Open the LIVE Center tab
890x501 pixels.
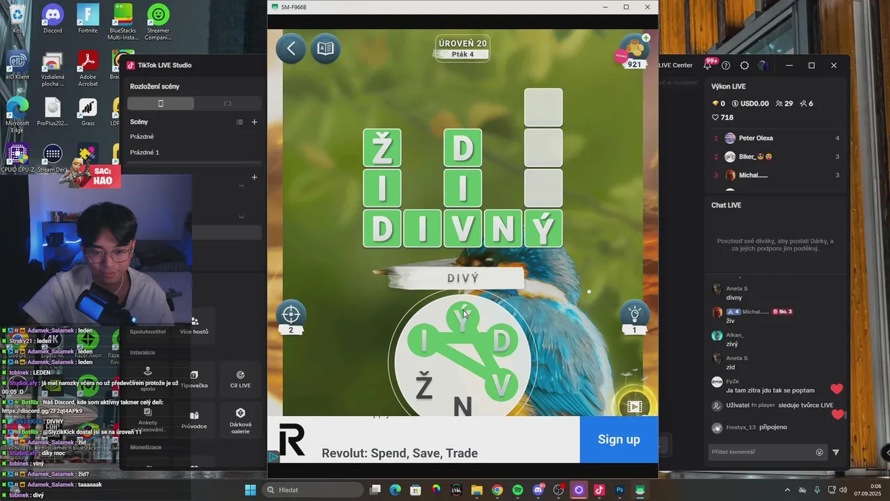[675, 65]
